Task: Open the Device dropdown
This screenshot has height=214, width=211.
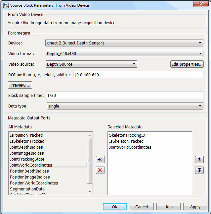Action: point(124,43)
